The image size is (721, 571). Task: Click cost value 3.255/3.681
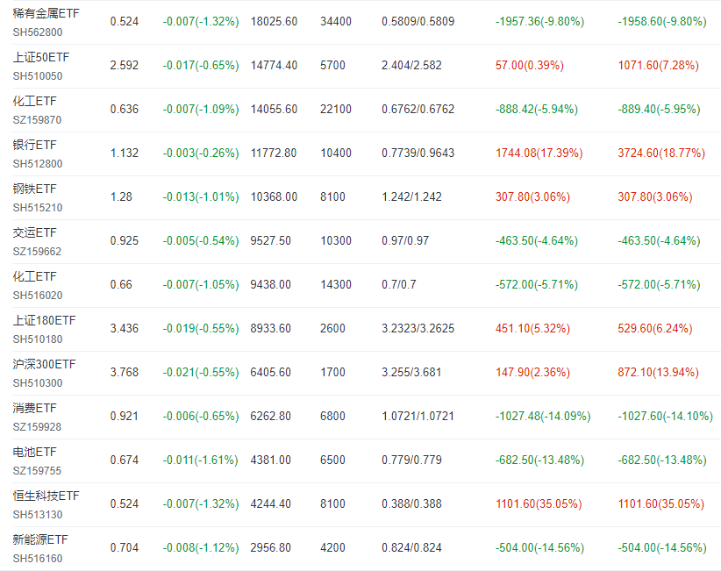(x=411, y=373)
